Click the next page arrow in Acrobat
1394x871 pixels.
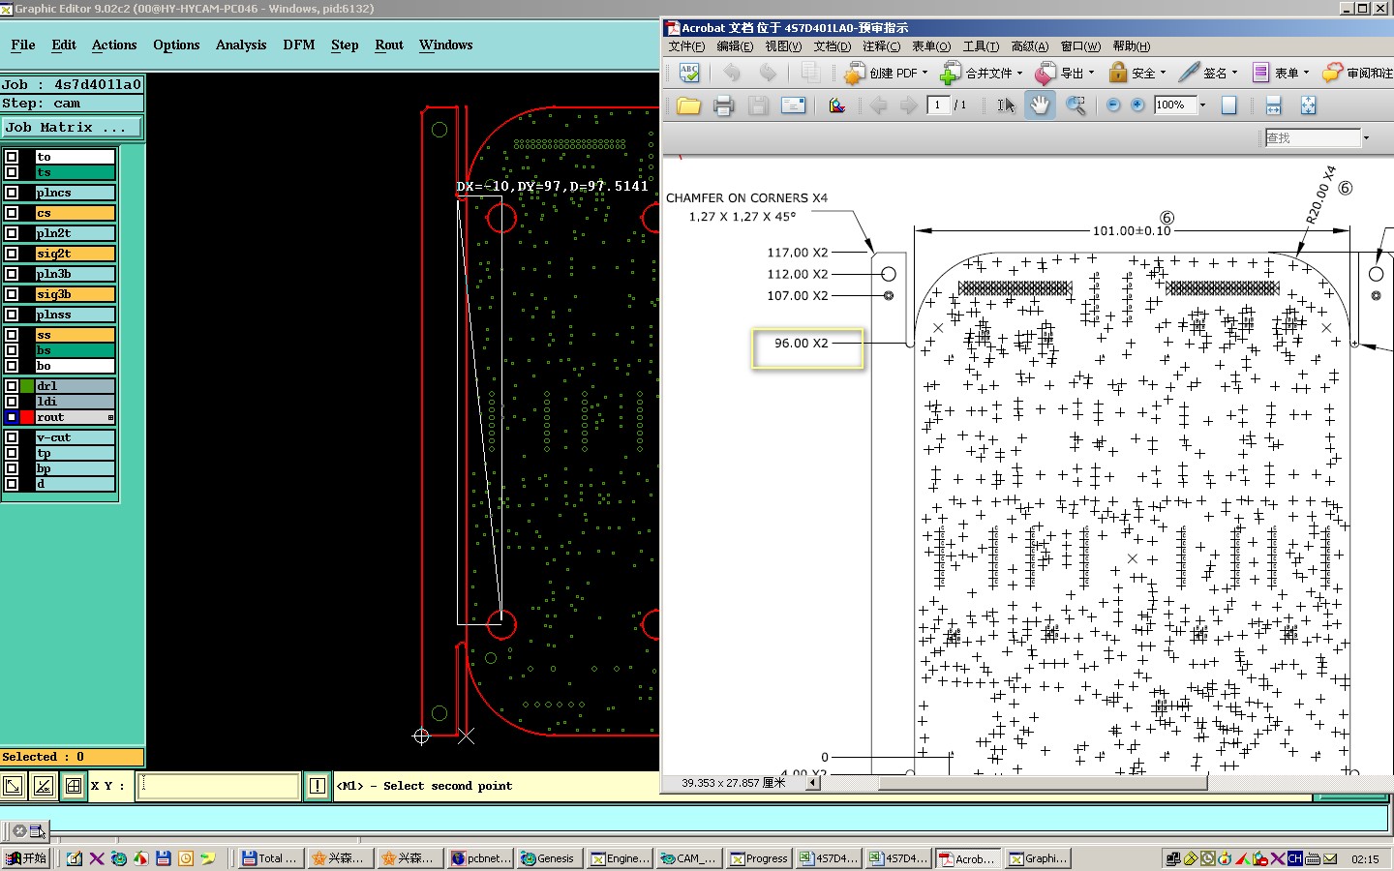(x=908, y=105)
